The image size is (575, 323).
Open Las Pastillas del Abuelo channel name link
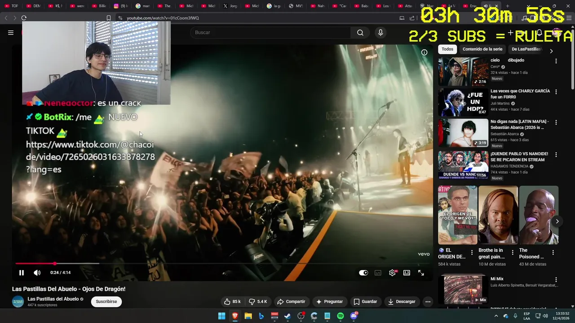(x=53, y=299)
